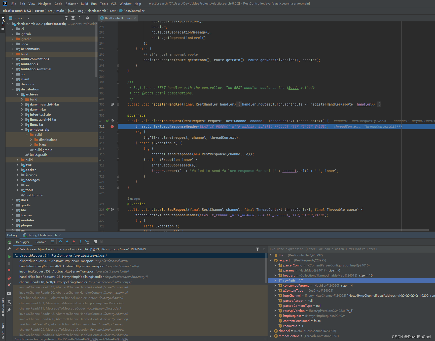Open the File menu

pyautogui.click(x=14, y=4)
